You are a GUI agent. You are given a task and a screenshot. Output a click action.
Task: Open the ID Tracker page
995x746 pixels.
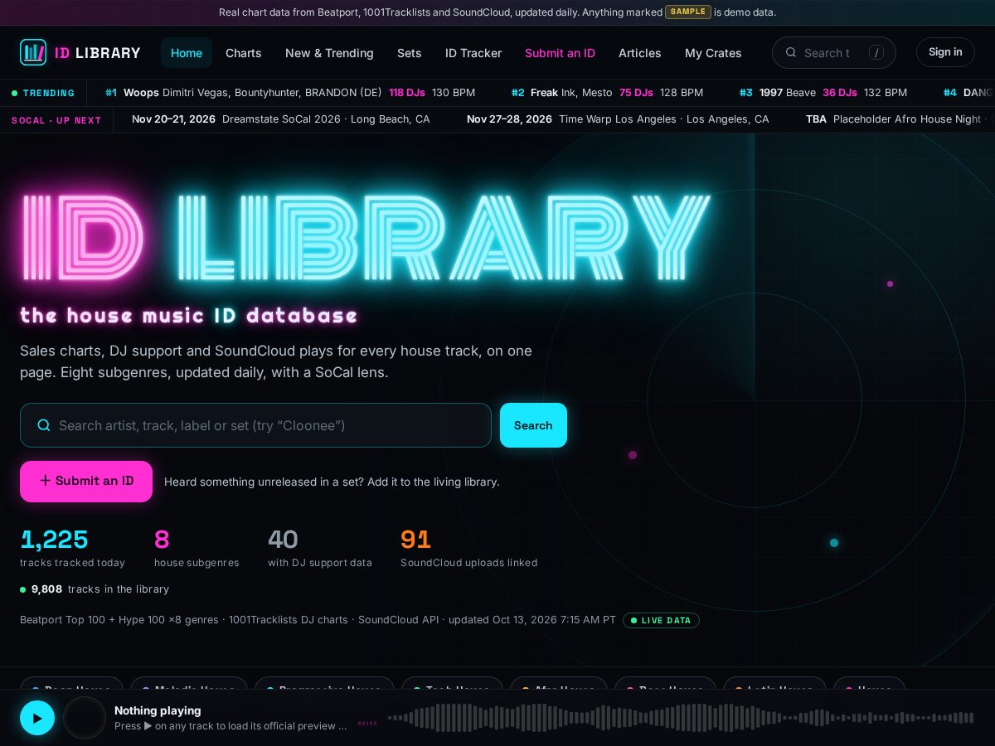(473, 52)
